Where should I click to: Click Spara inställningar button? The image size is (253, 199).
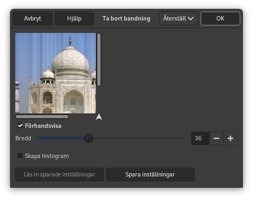coord(150,174)
